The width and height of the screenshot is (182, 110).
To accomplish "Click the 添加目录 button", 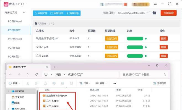I will click(x=57, y=13).
